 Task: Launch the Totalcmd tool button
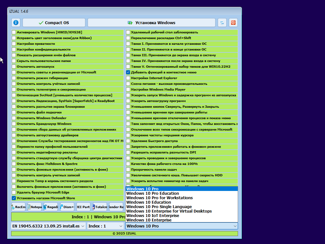coord(100,207)
